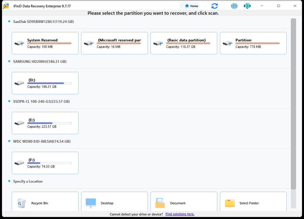This screenshot has width=304, height=219.
Task: Click the E: drive icon
Action: pyautogui.click(x=19, y=123)
